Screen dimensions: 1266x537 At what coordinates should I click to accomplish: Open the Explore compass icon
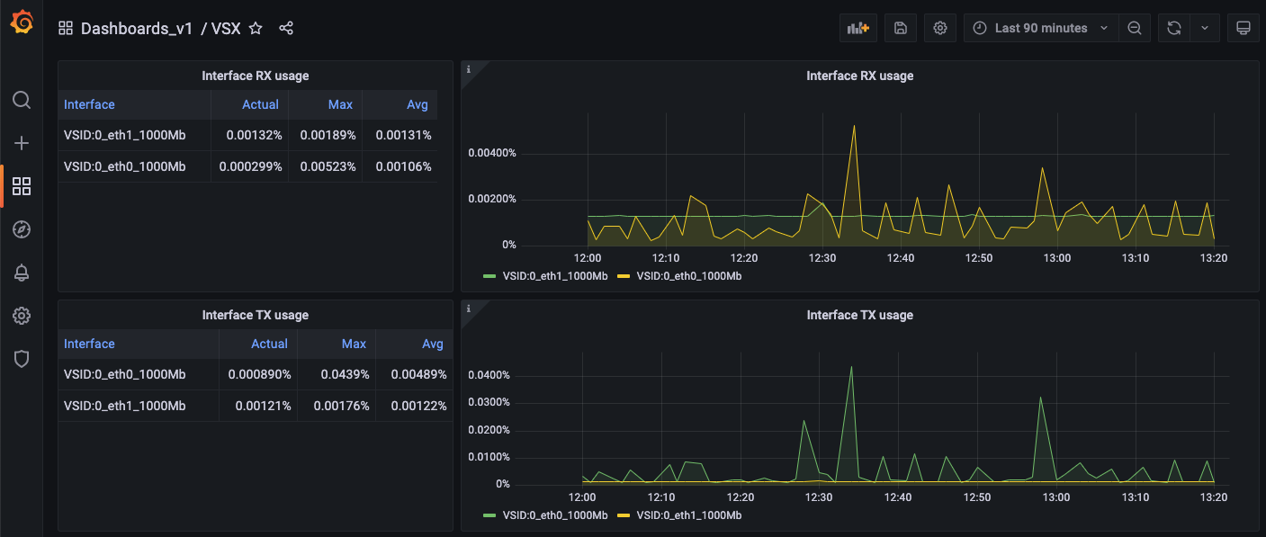tap(22, 229)
